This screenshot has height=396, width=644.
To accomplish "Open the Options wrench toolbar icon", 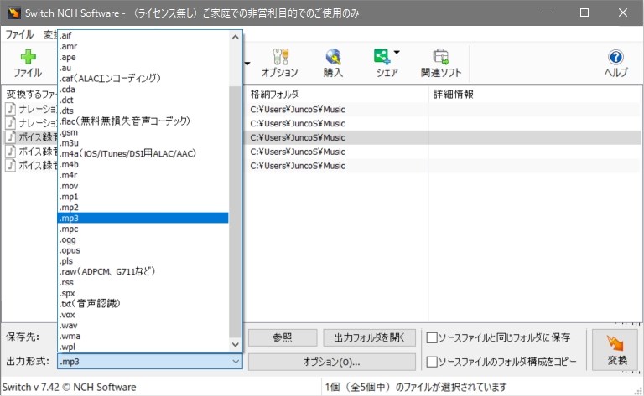I will click(281, 57).
